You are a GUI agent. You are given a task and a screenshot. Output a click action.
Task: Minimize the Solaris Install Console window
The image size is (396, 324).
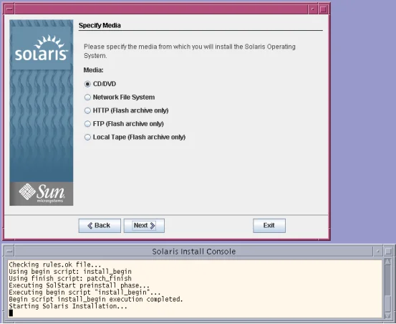point(378,252)
